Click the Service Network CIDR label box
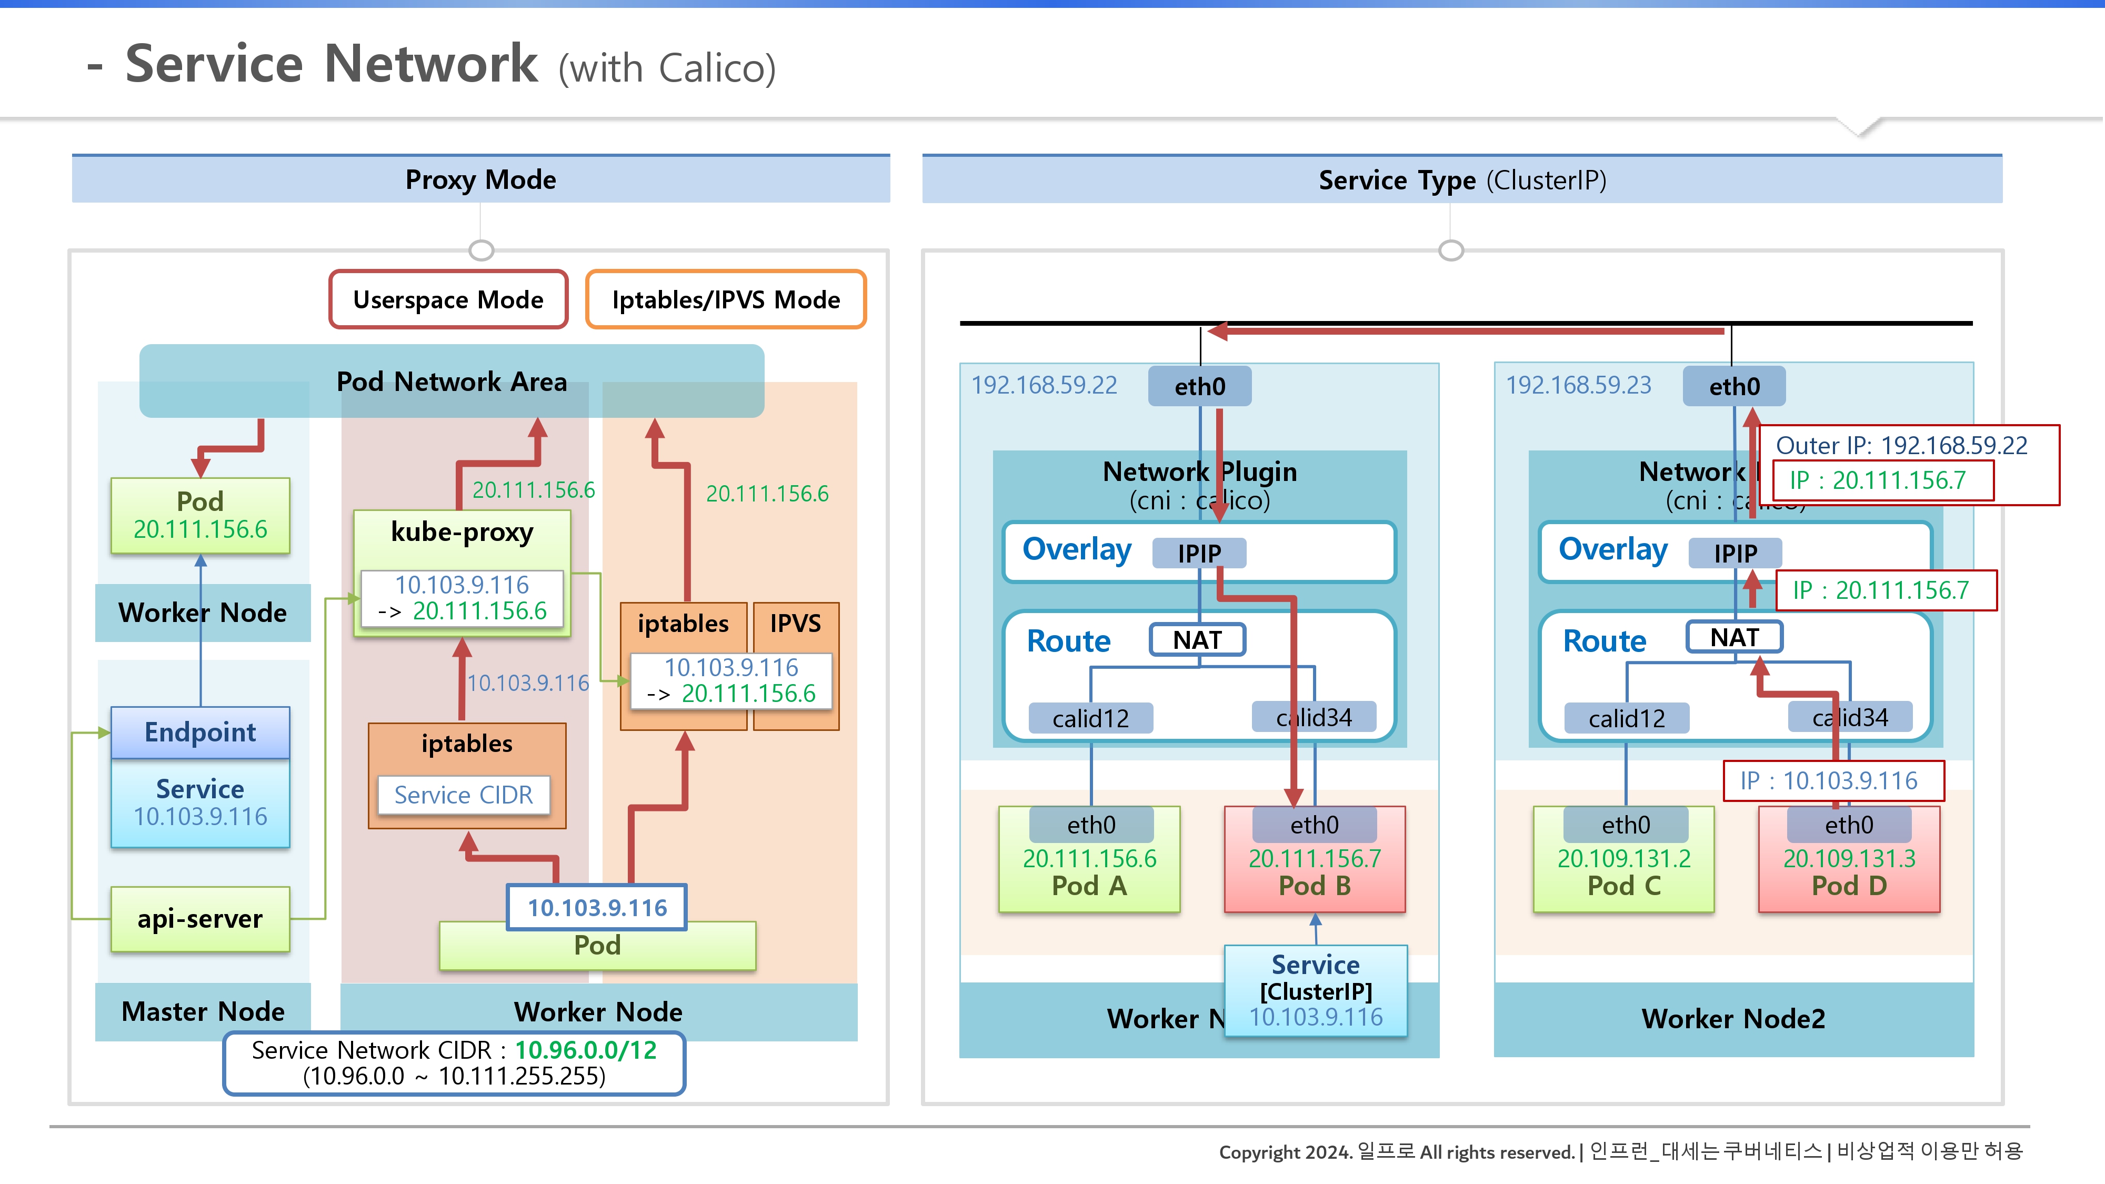The image size is (2105, 1184). [x=454, y=1062]
